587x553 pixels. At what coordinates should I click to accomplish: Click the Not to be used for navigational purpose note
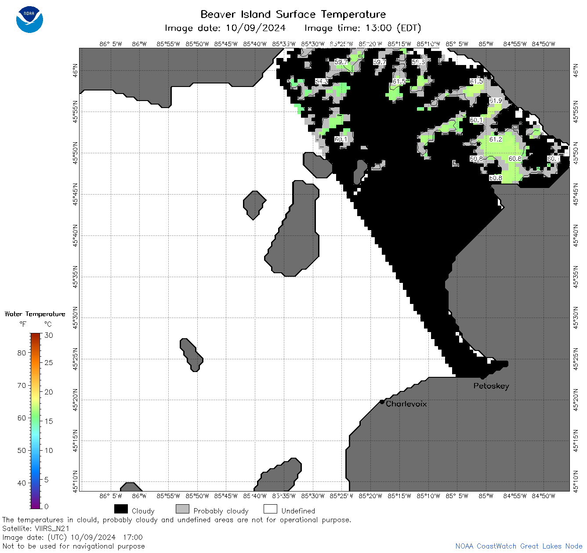(x=73, y=546)
